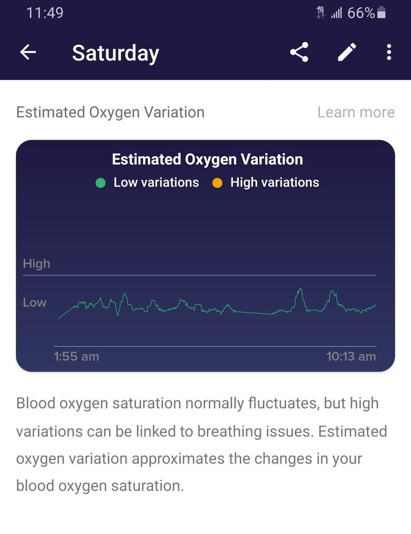Share Saturday's sleep data via share icon
Screen dimensions: 411x534
coord(299,52)
